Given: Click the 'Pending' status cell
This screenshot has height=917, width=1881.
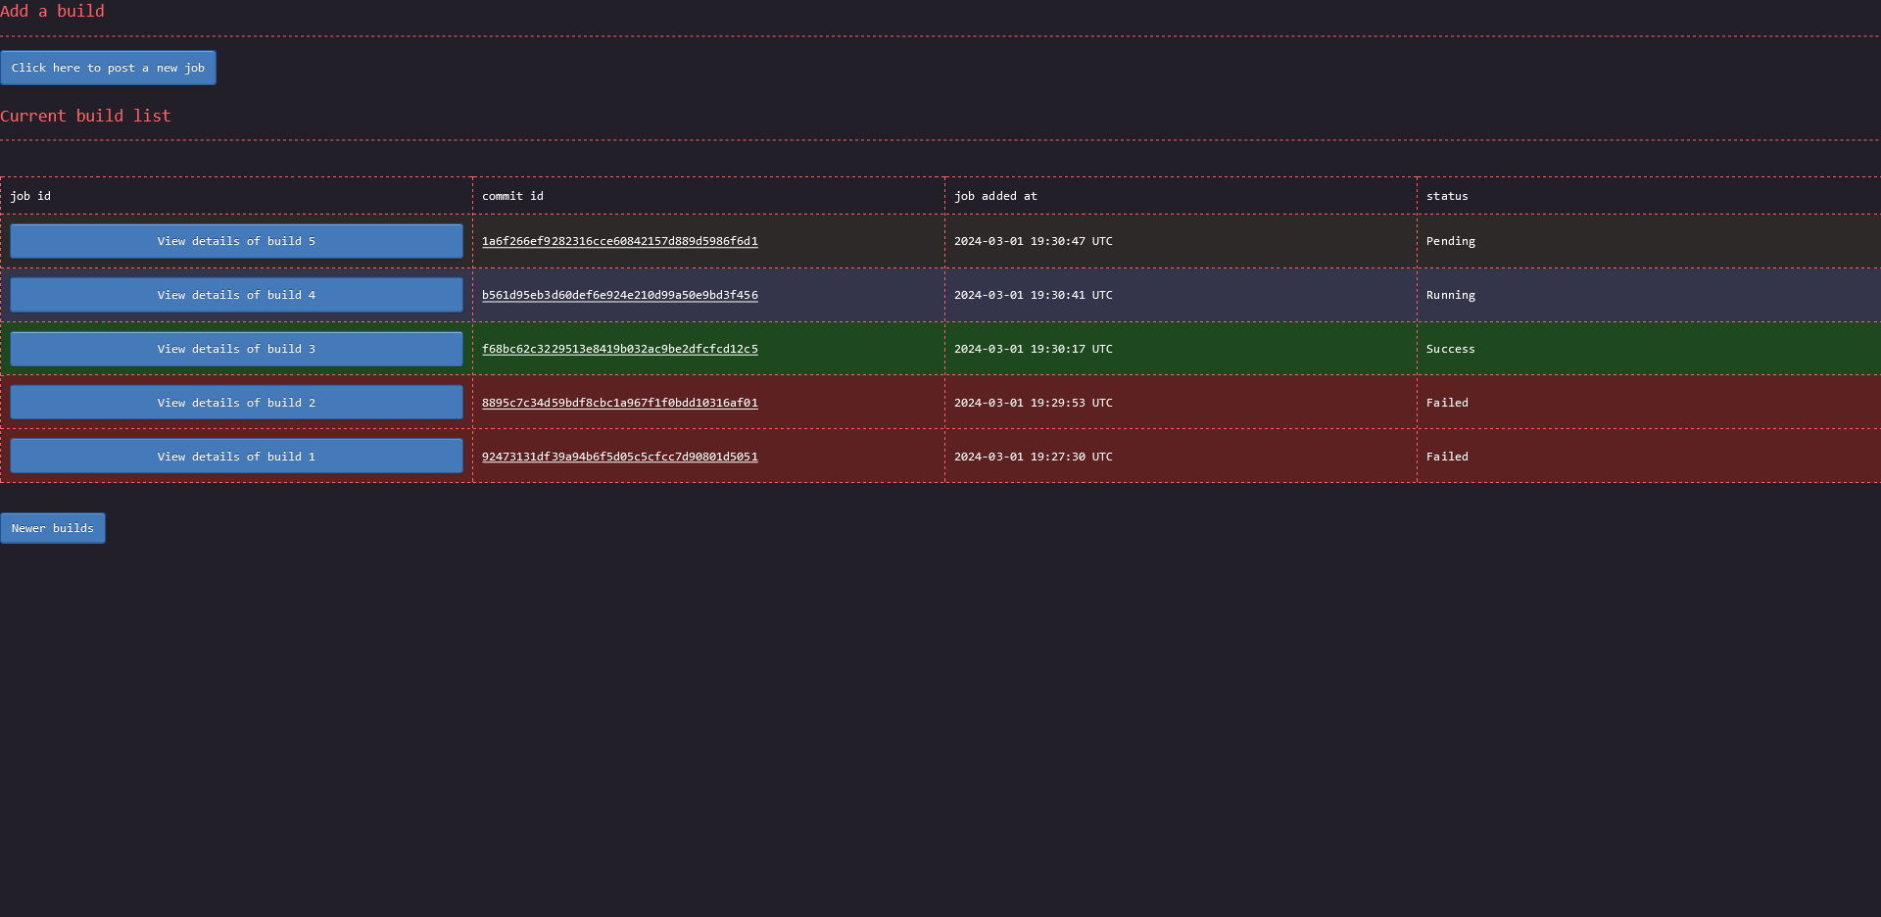Looking at the screenshot, I should [x=1450, y=241].
